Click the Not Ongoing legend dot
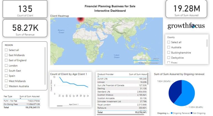The height and width of the screenshot is (116, 213). pyautogui.click(x=191, y=113)
